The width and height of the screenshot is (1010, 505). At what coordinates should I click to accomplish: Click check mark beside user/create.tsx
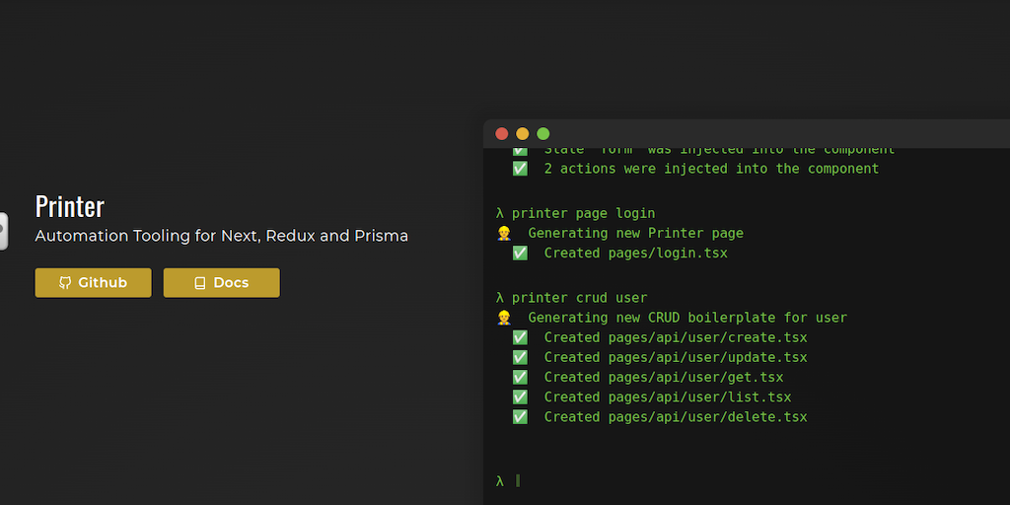pos(520,337)
